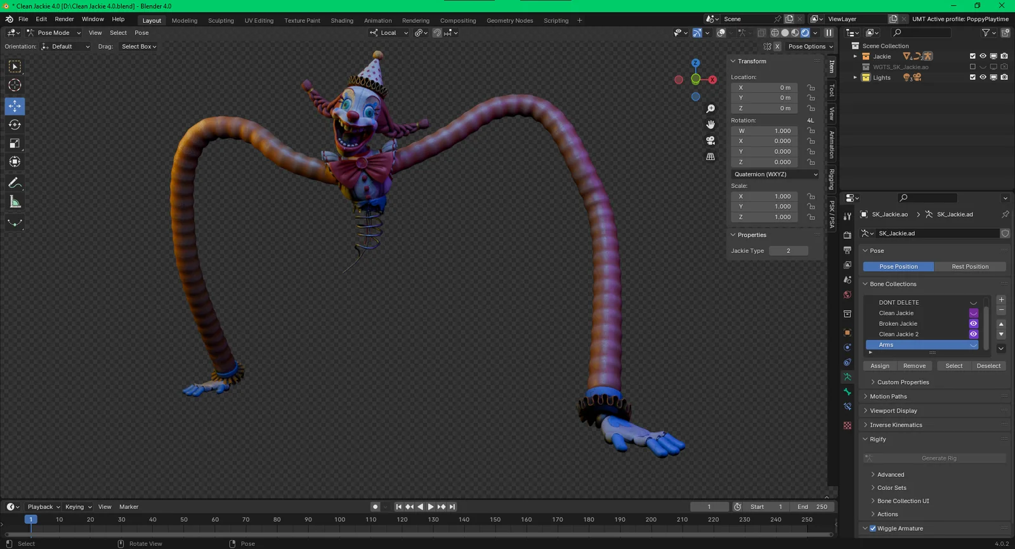Image resolution: width=1015 pixels, height=549 pixels.
Task: Expand the Inverse Kinematics panel
Action: pos(896,425)
